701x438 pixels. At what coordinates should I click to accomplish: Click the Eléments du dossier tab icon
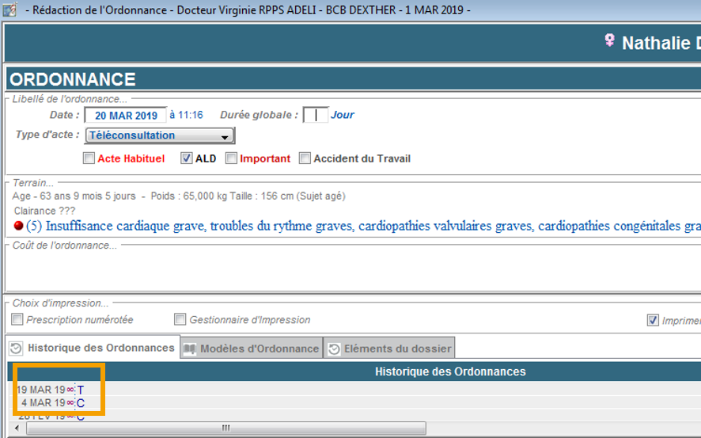point(334,348)
